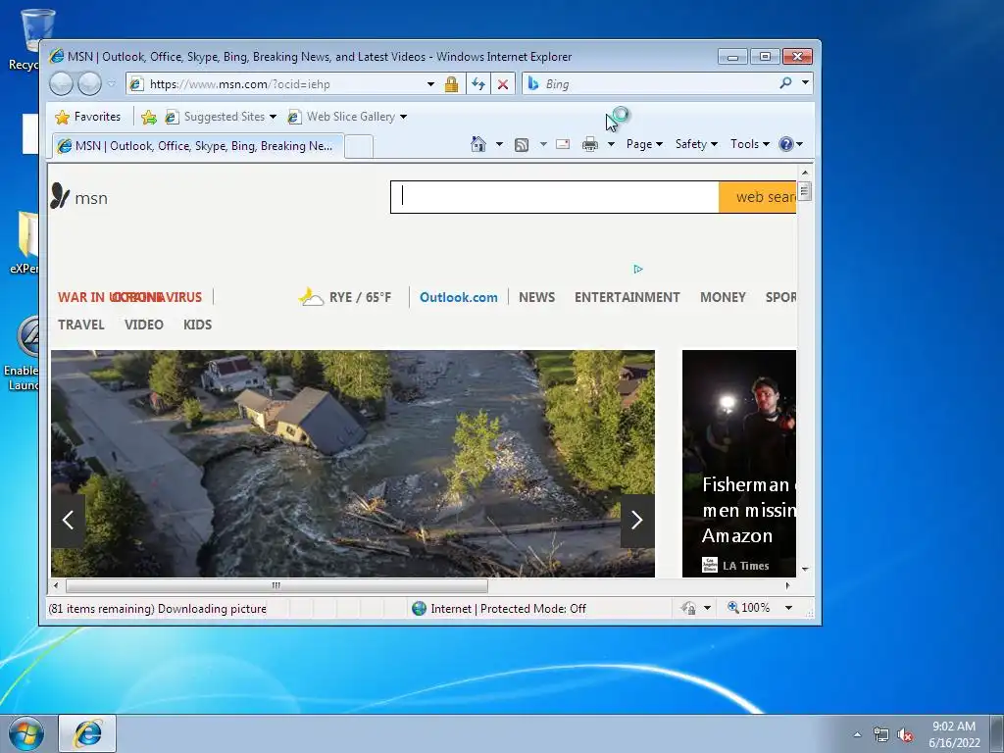Click the Internet Protected Mode status
1004x753 pixels.
click(499, 608)
